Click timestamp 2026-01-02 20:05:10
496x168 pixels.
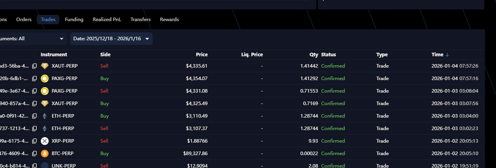click(455, 154)
